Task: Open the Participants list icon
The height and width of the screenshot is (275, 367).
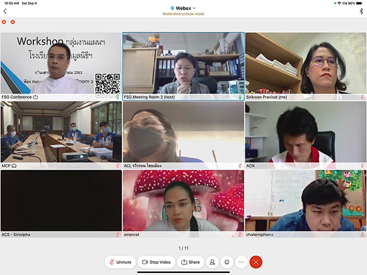Action: [x=212, y=262]
